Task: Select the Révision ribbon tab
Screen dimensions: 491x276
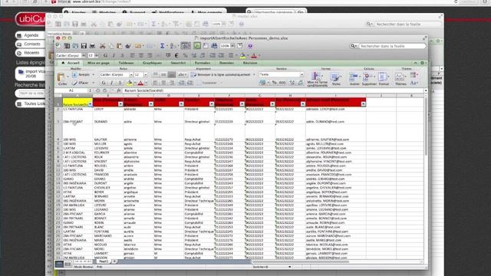Action: [250, 63]
